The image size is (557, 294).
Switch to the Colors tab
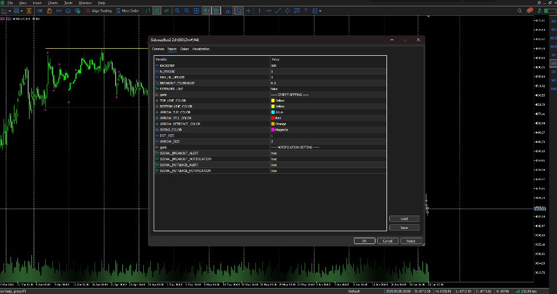[x=185, y=49]
